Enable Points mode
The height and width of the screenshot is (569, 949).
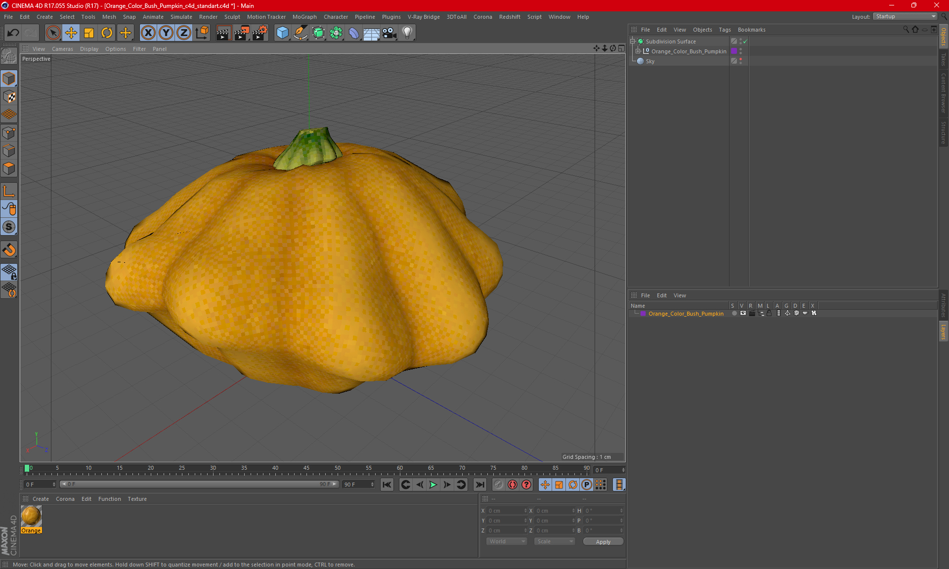(x=9, y=133)
